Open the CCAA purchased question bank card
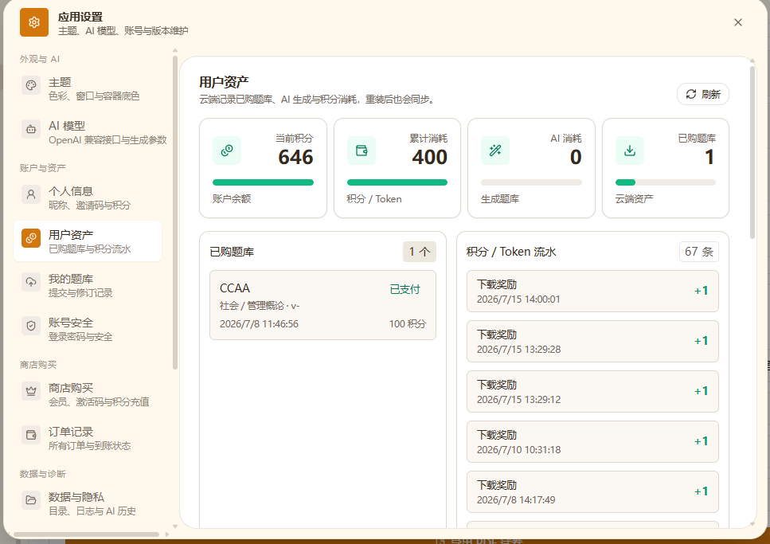This screenshot has width=770, height=544. click(x=322, y=305)
